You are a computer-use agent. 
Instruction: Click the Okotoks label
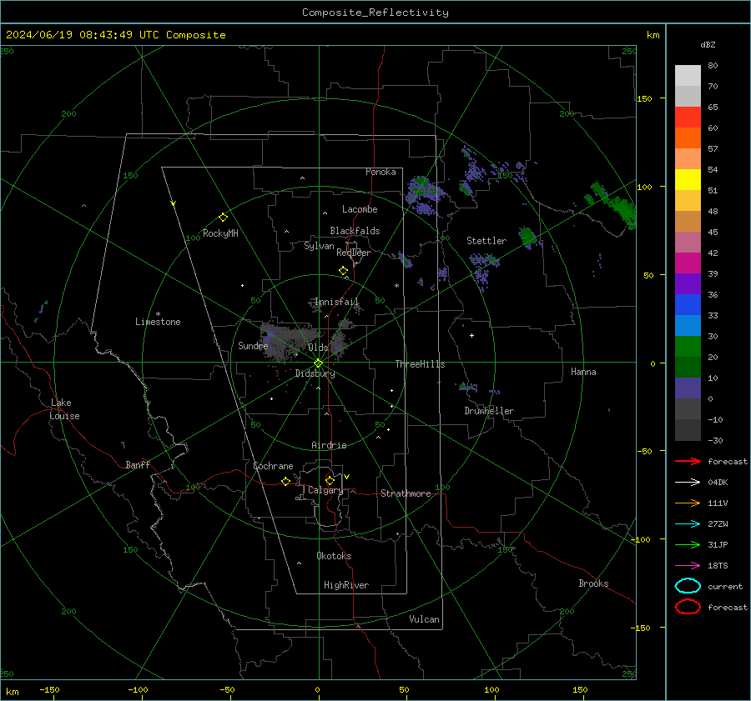(334, 556)
